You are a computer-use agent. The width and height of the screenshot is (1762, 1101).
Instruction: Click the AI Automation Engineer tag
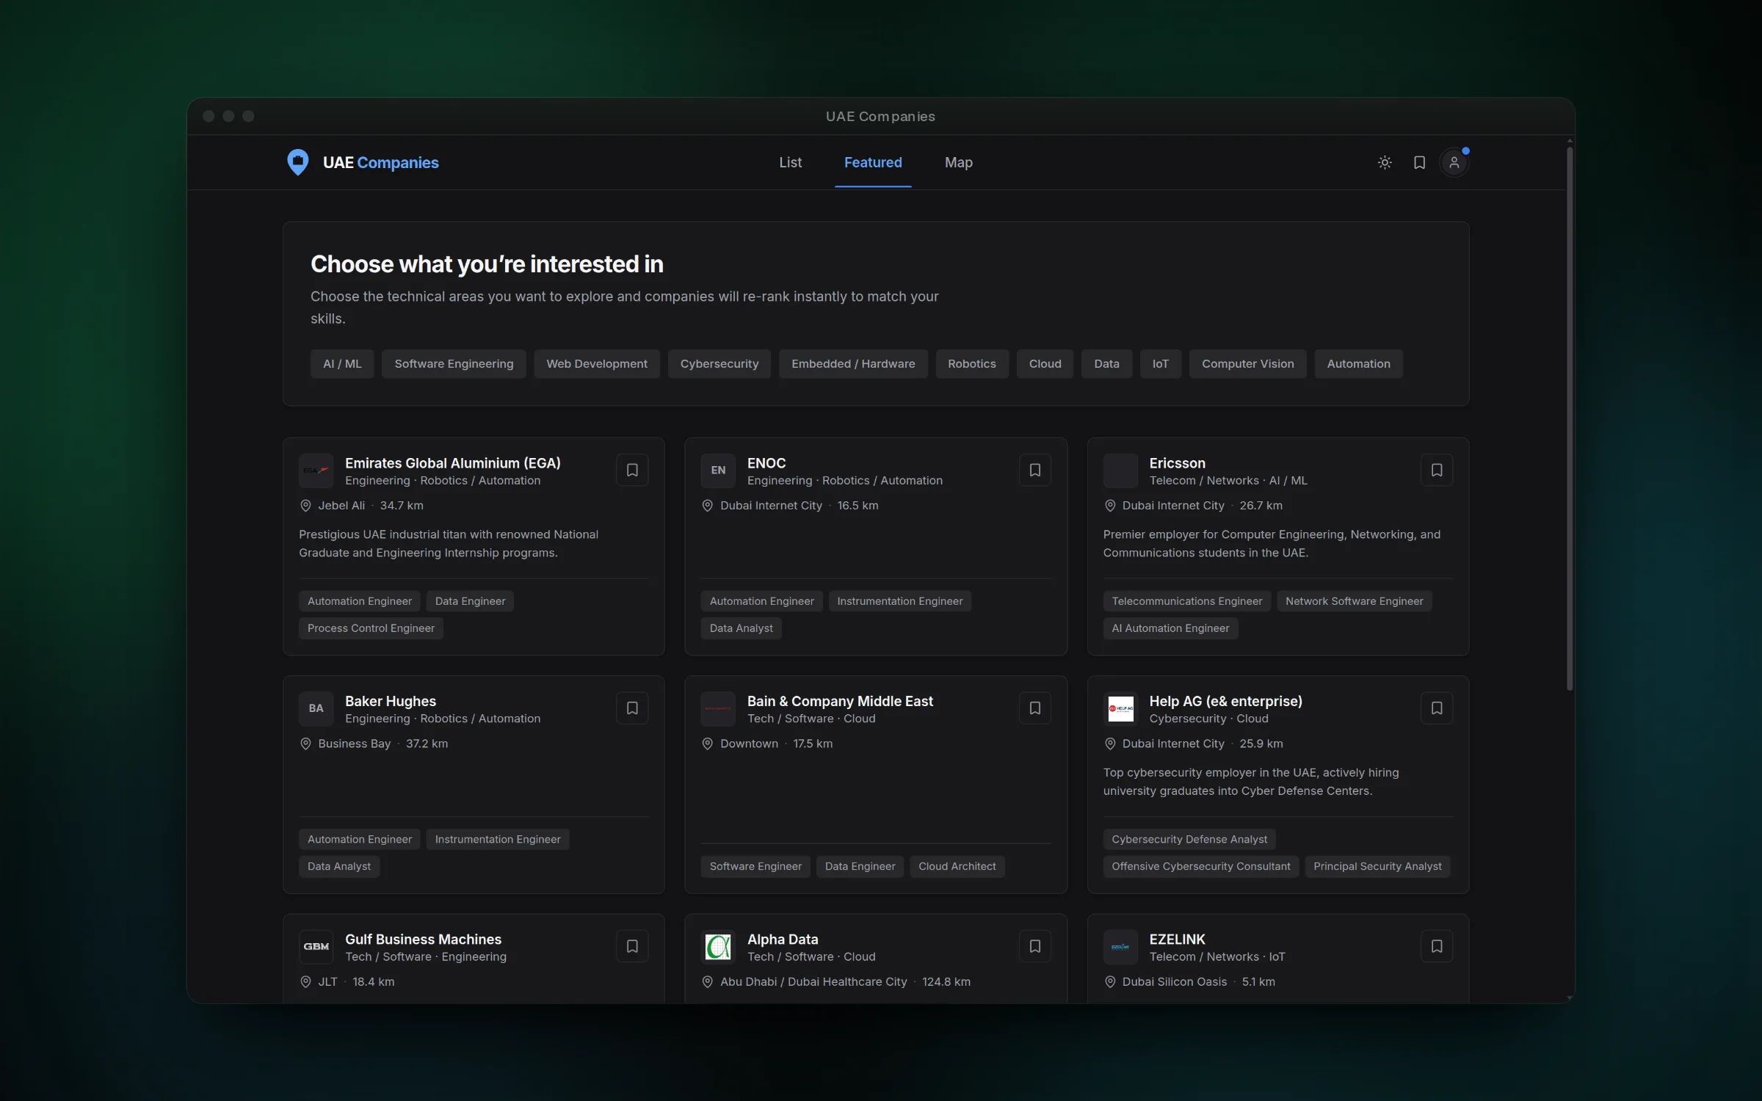click(x=1170, y=628)
